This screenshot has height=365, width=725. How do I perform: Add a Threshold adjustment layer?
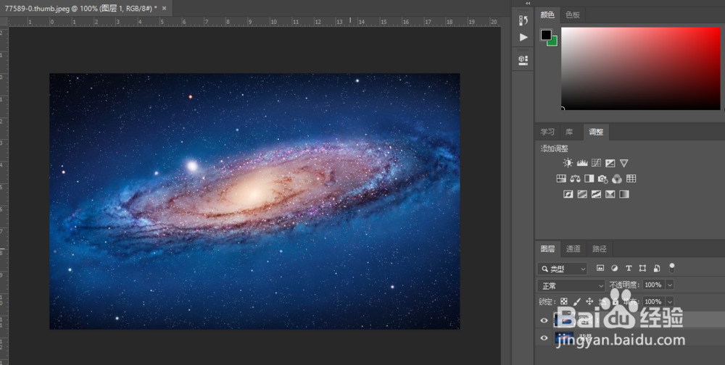click(596, 194)
